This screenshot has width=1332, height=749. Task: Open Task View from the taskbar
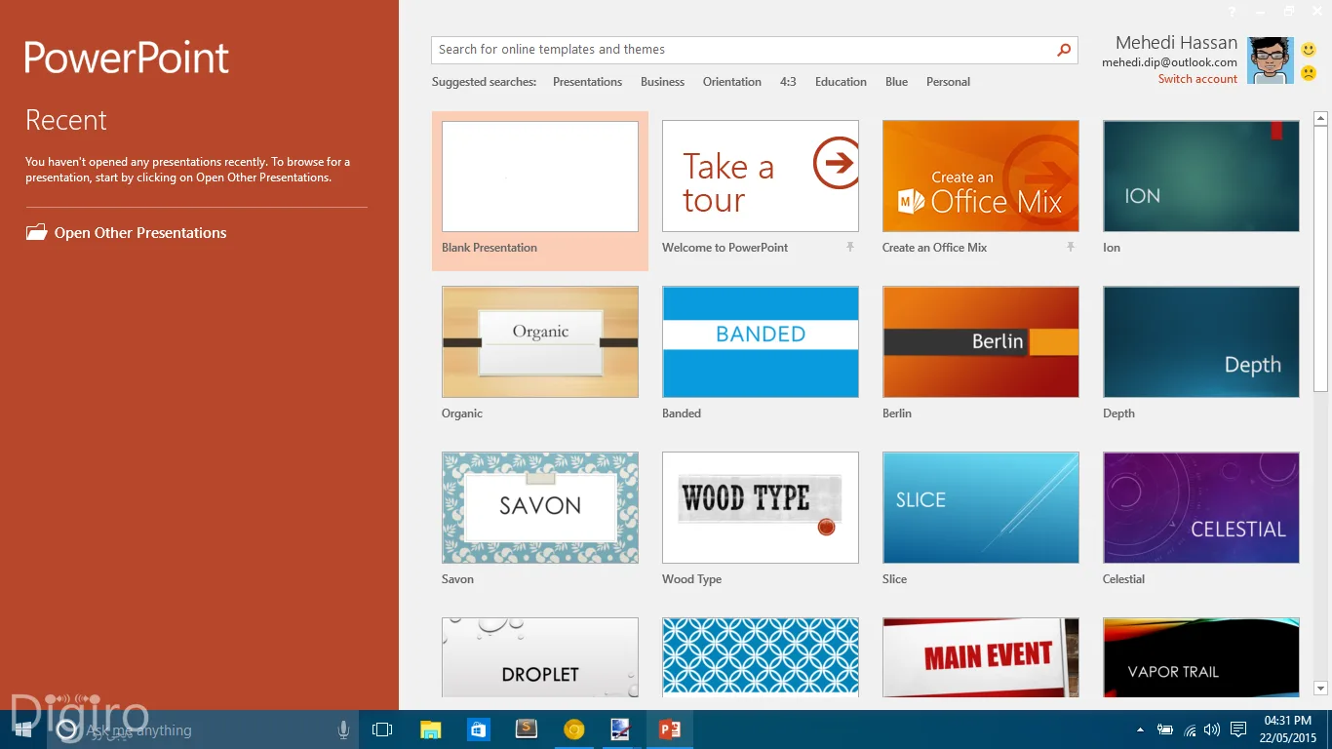point(382,729)
